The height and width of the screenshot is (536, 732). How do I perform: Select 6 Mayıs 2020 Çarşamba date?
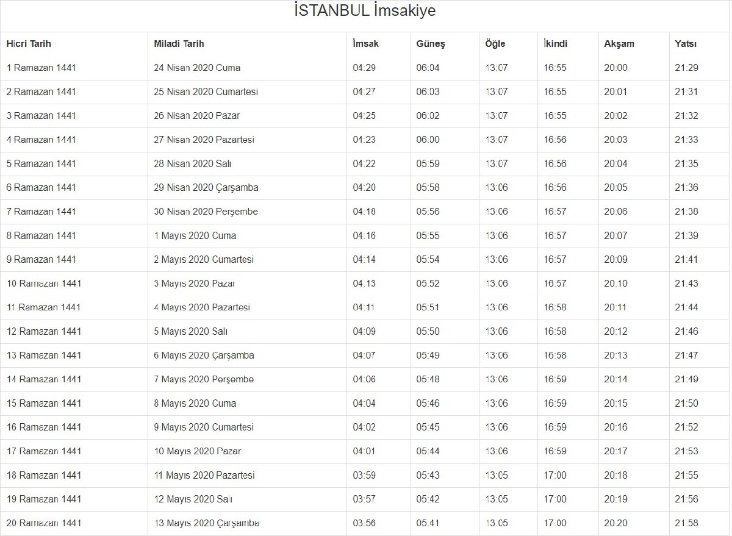point(204,356)
